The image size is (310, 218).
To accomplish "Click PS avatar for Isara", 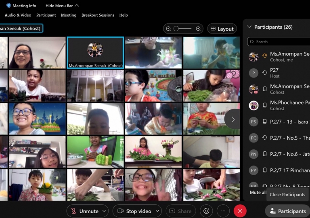I will tap(253, 122).
